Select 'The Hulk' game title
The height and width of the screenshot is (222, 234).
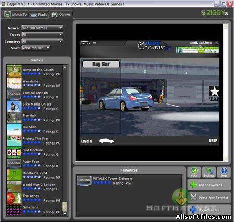coord(30,115)
